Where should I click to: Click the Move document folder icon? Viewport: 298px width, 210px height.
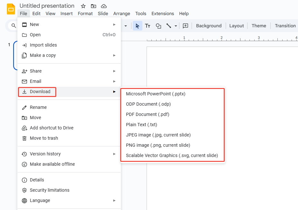93,6
